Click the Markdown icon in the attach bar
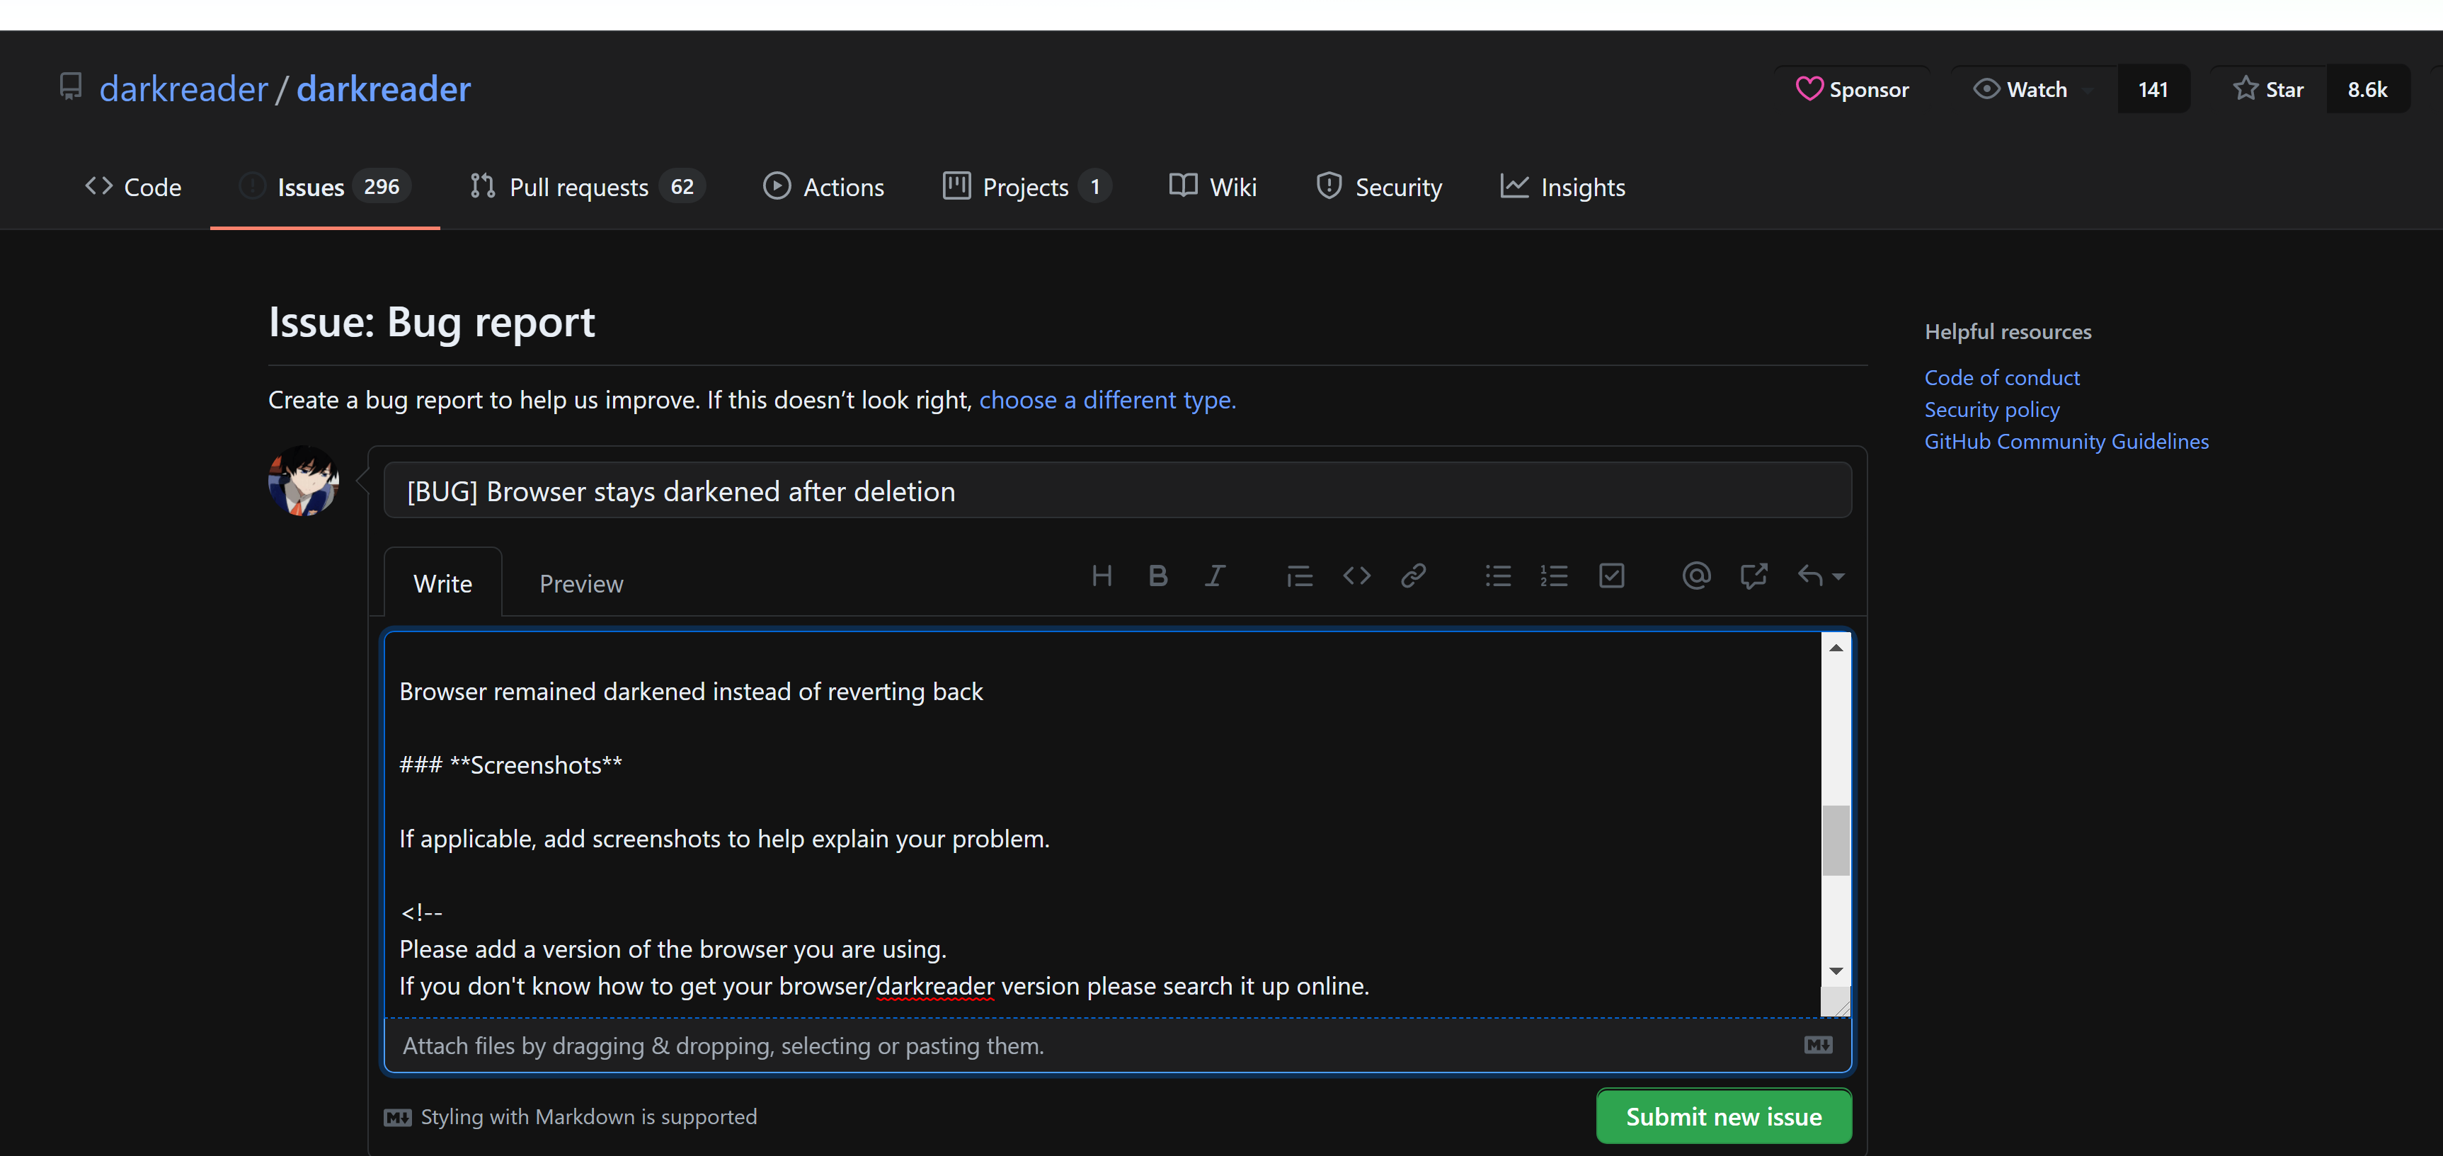This screenshot has width=2443, height=1156. coord(1818,1045)
